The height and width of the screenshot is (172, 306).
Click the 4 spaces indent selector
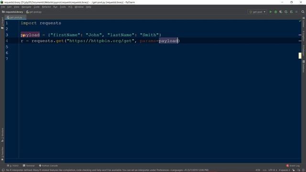pos(284,170)
